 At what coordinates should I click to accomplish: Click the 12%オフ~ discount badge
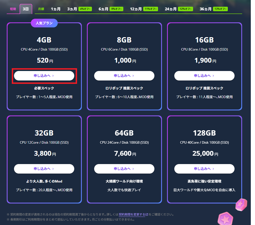click(x=186, y=9)
